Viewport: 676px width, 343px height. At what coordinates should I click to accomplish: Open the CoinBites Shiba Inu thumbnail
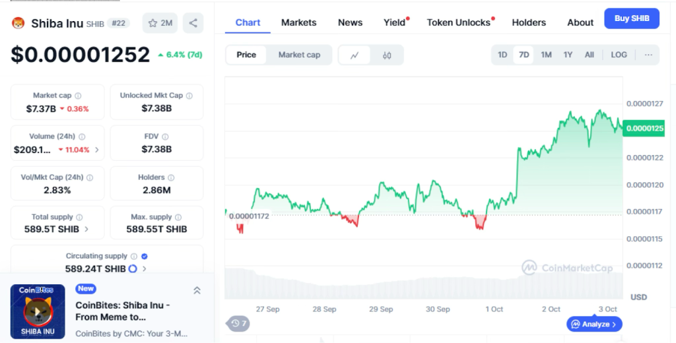(38, 311)
